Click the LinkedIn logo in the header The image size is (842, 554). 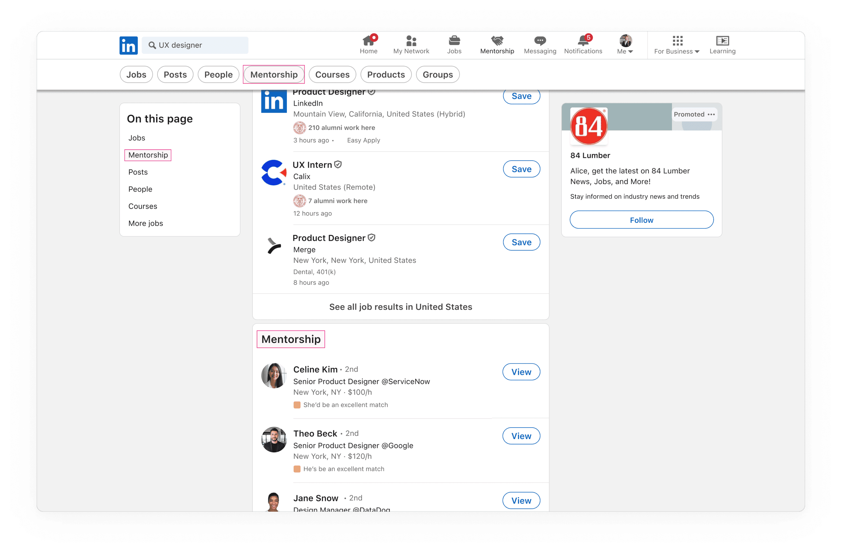coord(129,45)
